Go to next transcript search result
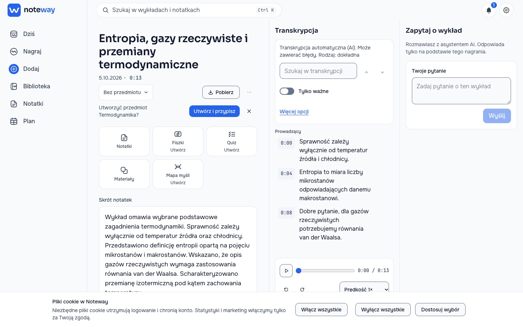 [382, 72]
